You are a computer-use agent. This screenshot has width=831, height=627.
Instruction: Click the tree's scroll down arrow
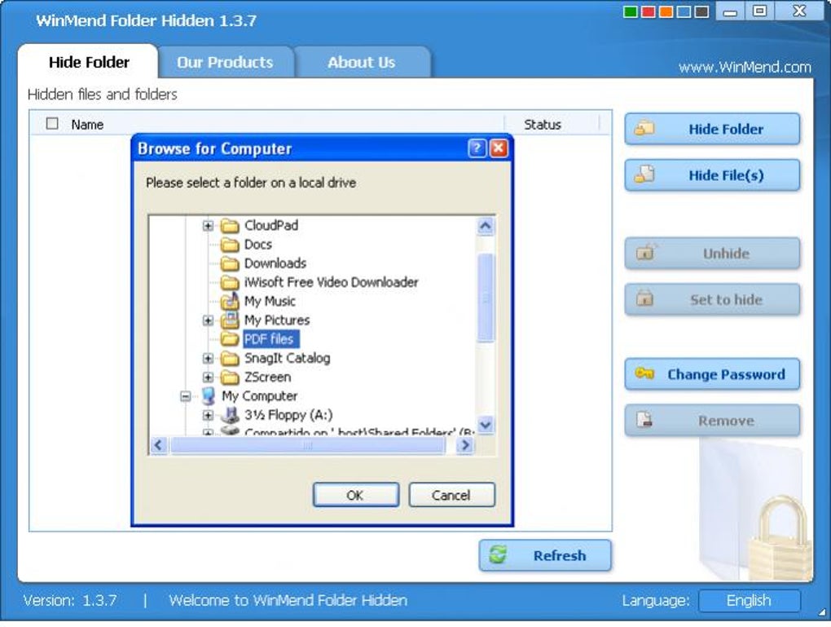click(x=485, y=424)
